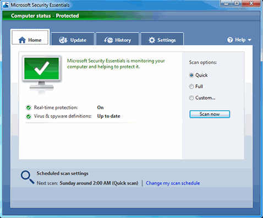The width and height of the screenshot is (263, 218).
Task: Click the 'Microsoft Security Essentials' window title
Action: [40, 5]
